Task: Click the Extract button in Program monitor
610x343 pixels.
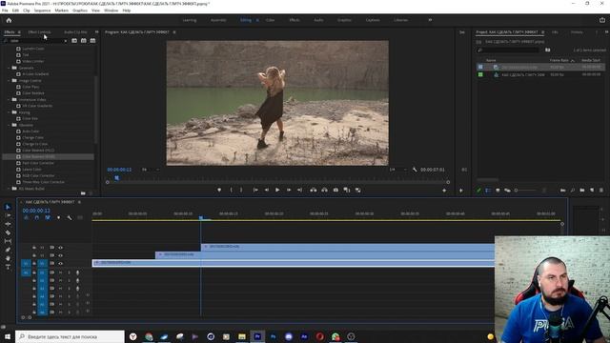Action: click(x=324, y=191)
